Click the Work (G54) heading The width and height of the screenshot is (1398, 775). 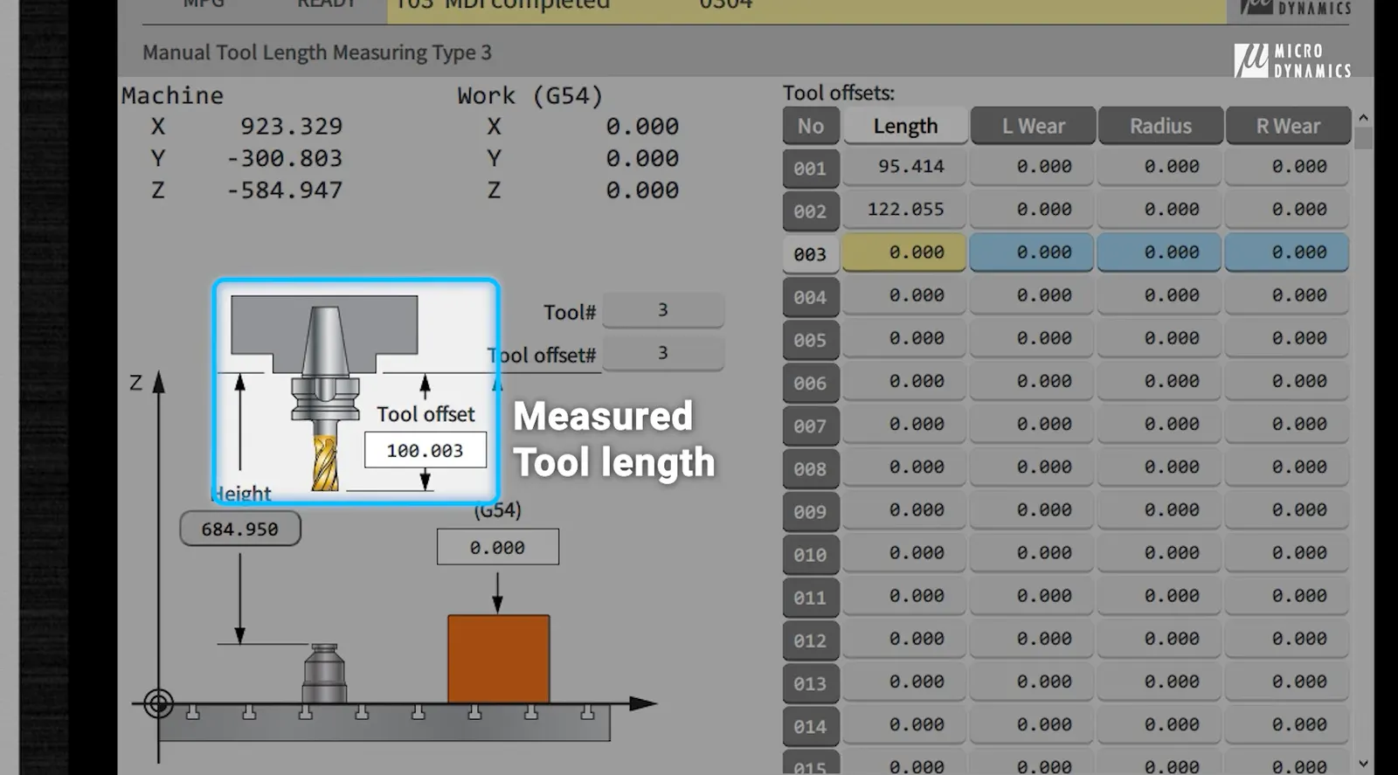pyautogui.click(x=530, y=95)
